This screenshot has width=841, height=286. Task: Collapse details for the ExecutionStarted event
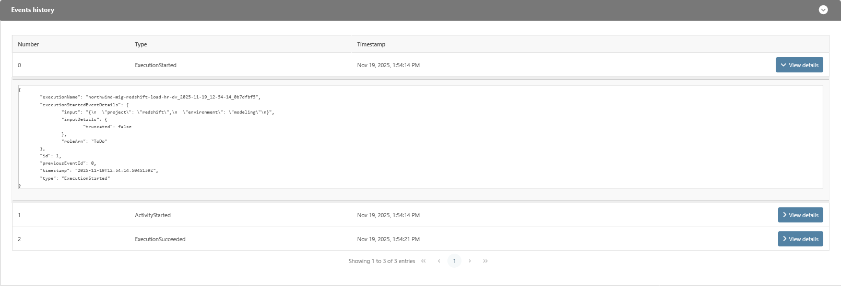tap(799, 65)
